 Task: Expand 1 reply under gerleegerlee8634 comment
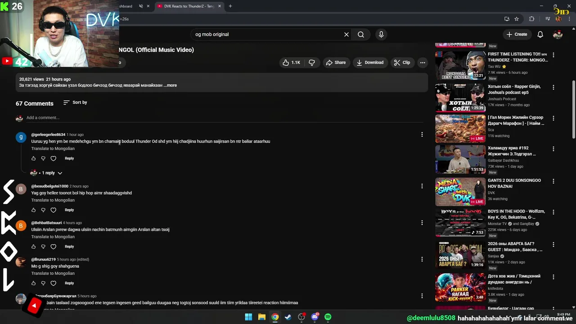(x=46, y=173)
